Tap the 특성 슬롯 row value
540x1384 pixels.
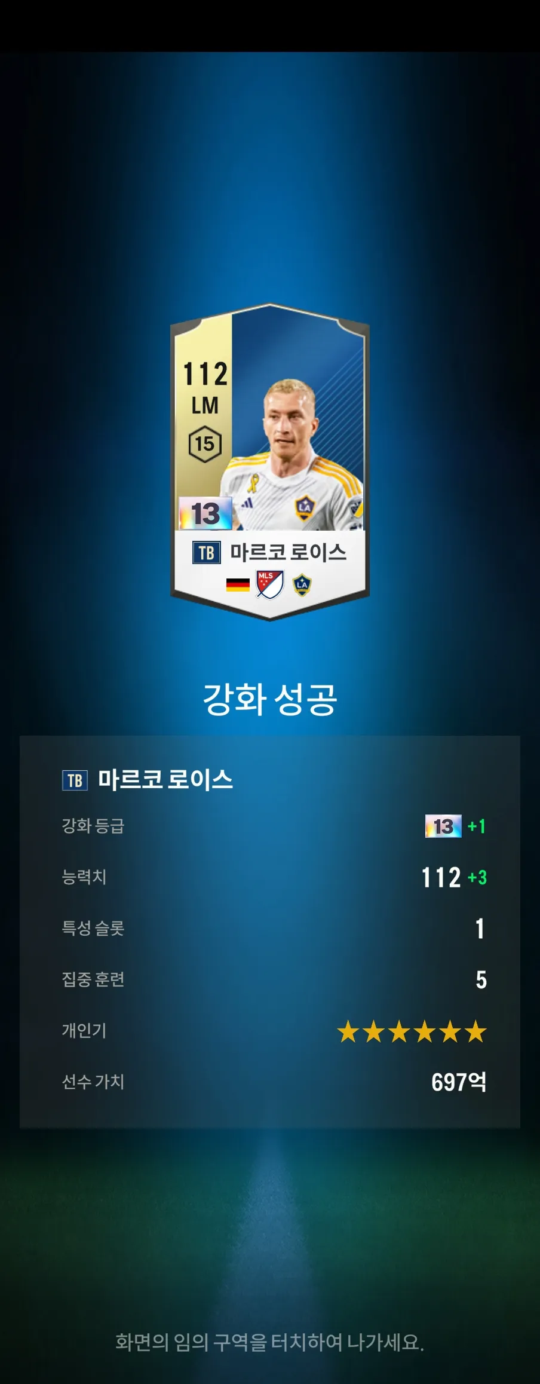pos(480,929)
